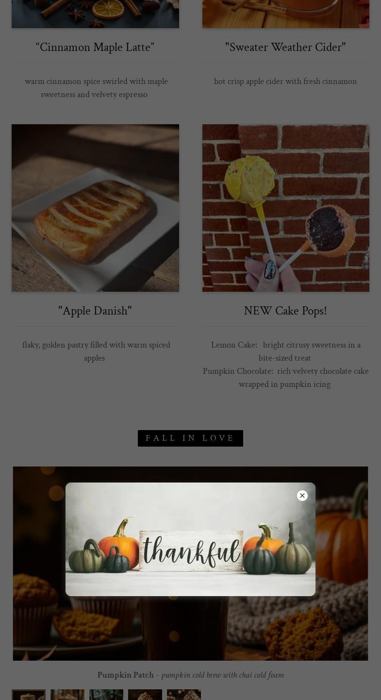The image size is (381, 700).
Task: Click the Pumpkin Patch slideshow caption
Action: [x=190, y=675]
